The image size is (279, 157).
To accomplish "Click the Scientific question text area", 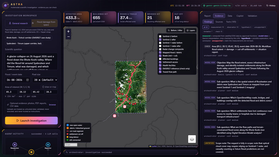I will [x=31, y=61].
